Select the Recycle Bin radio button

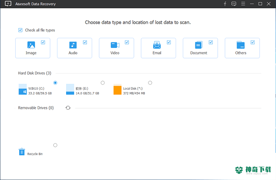(55, 145)
